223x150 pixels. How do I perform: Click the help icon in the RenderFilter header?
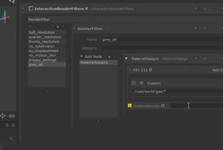tap(196, 28)
